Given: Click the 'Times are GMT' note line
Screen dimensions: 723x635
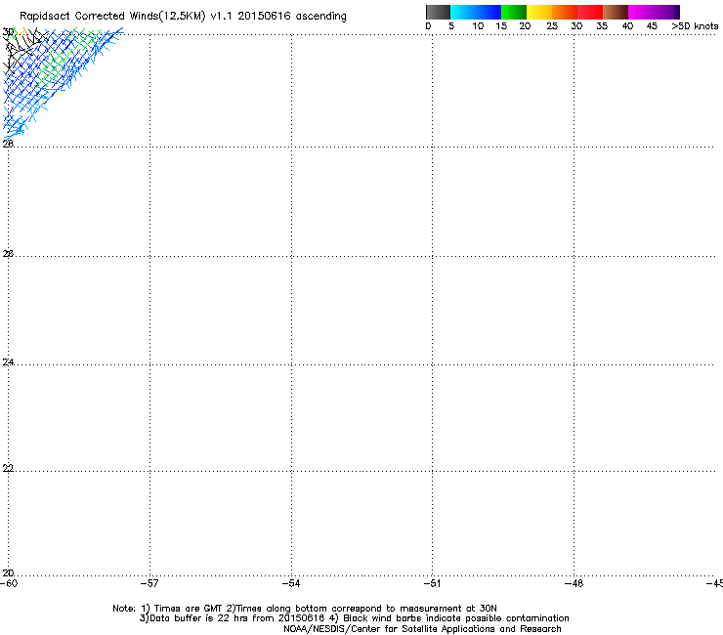Looking at the screenshot, I should (x=305, y=609).
